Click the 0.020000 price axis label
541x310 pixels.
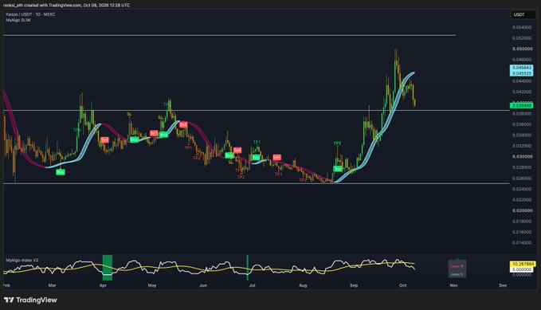(522, 210)
